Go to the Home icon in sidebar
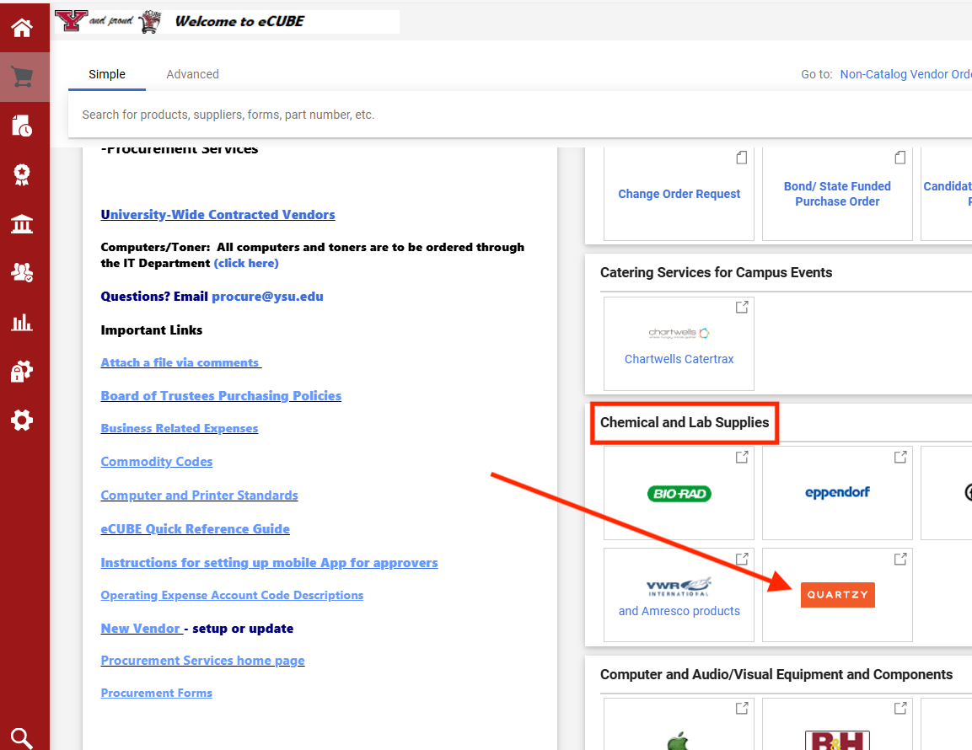This screenshot has height=750, width=972. pyautogui.click(x=22, y=28)
